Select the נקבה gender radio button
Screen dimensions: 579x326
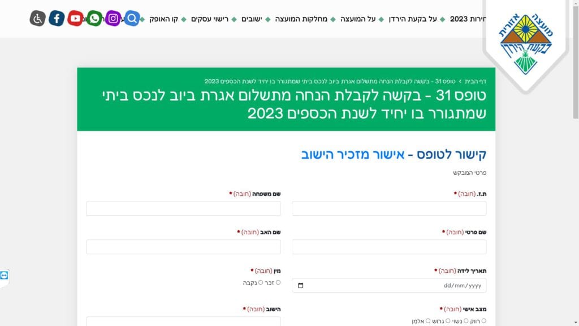(x=261, y=282)
